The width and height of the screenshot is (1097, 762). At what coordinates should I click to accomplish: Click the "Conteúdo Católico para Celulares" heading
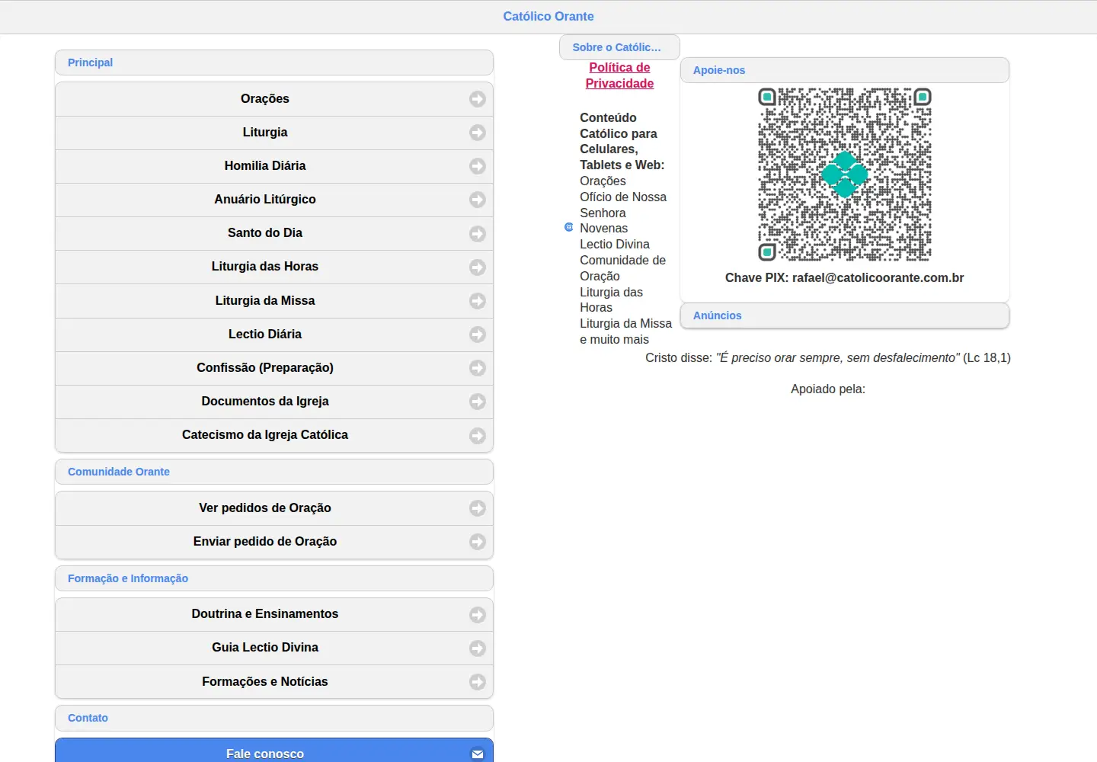[x=622, y=141]
